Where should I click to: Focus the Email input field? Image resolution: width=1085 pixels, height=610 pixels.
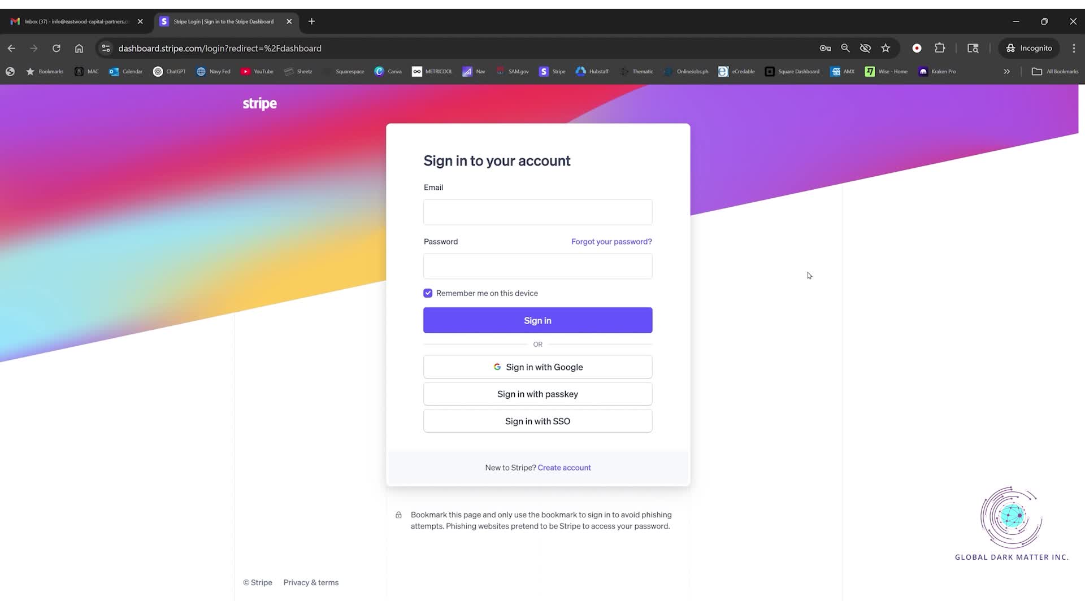point(537,212)
